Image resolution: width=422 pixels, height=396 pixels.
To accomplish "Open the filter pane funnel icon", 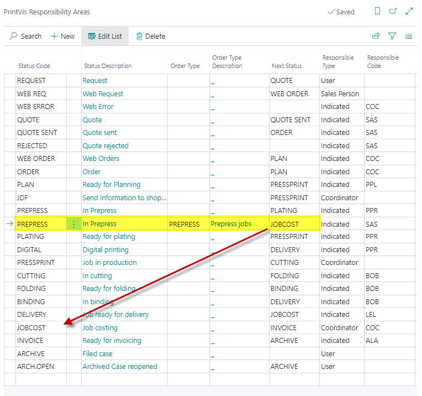I will click(392, 37).
